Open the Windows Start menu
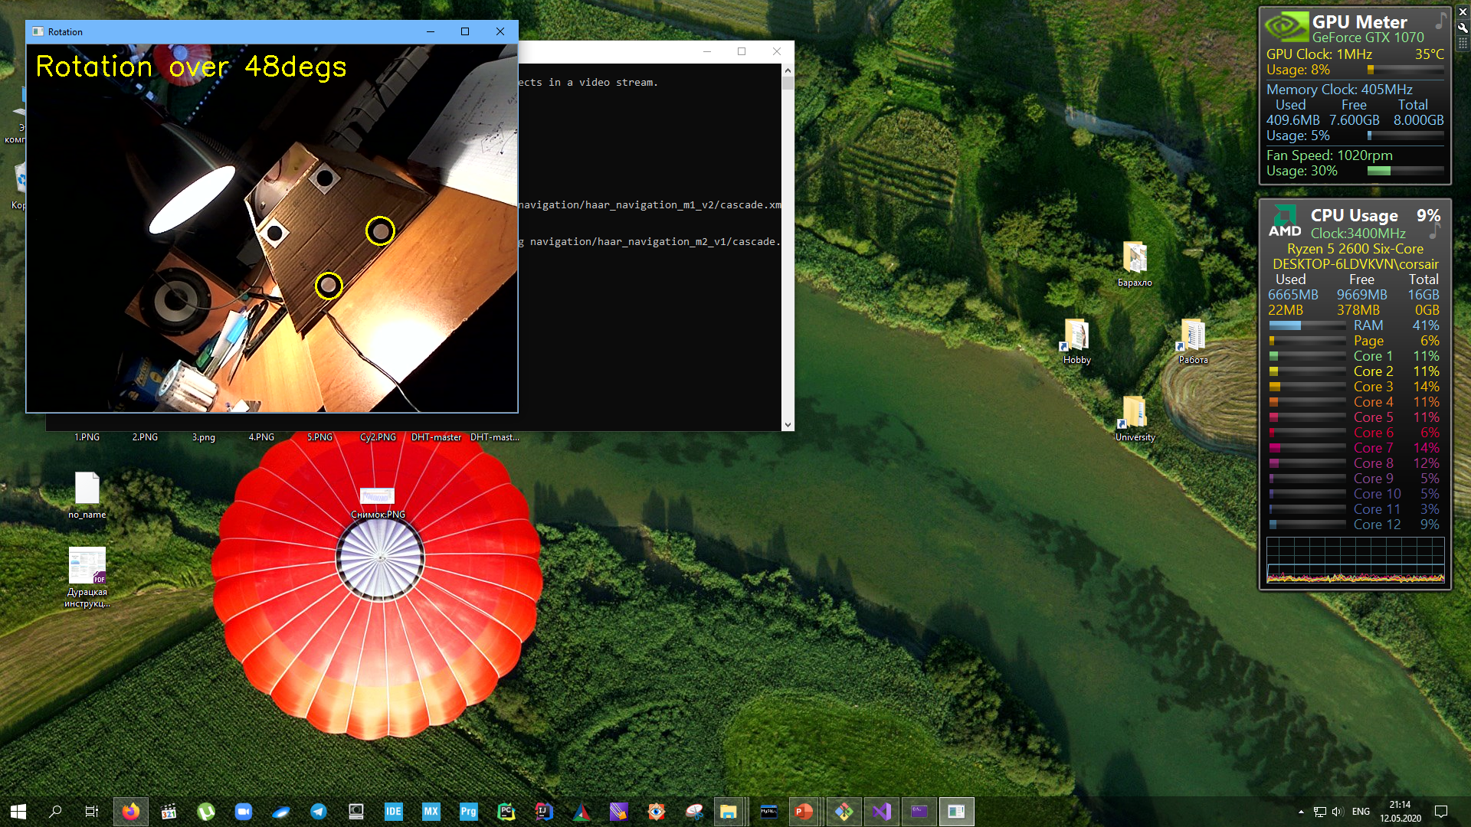 tap(18, 812)
